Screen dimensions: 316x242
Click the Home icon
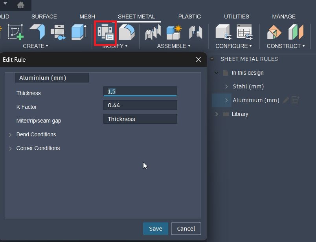20,5
